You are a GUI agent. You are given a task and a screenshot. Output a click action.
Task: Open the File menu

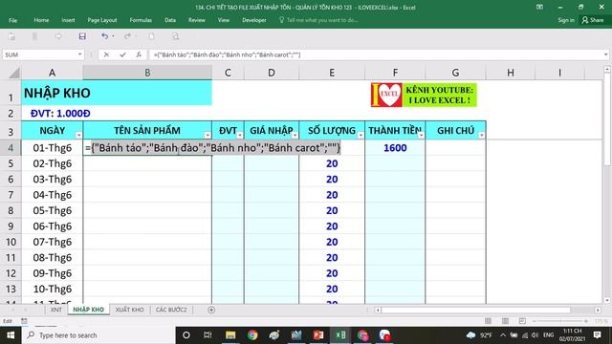coord(12,20)
